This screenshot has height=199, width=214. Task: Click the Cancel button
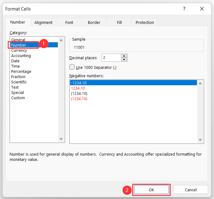click(191, 190)
